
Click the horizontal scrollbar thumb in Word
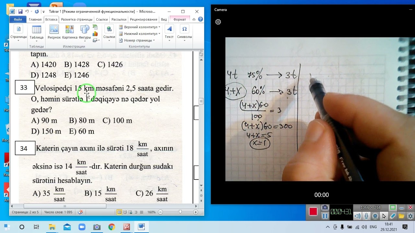point(65,206)
